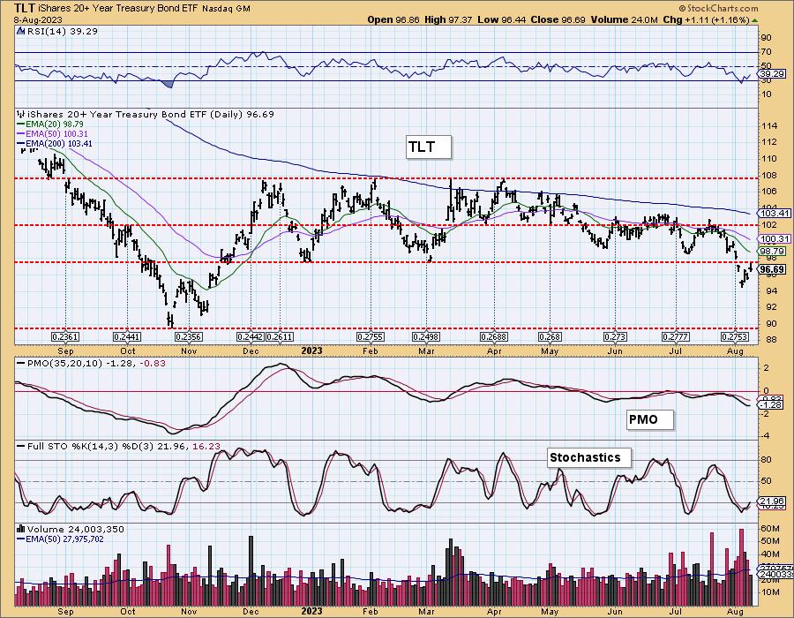Select the purple EMA(50) price legend line

(21, 133)
